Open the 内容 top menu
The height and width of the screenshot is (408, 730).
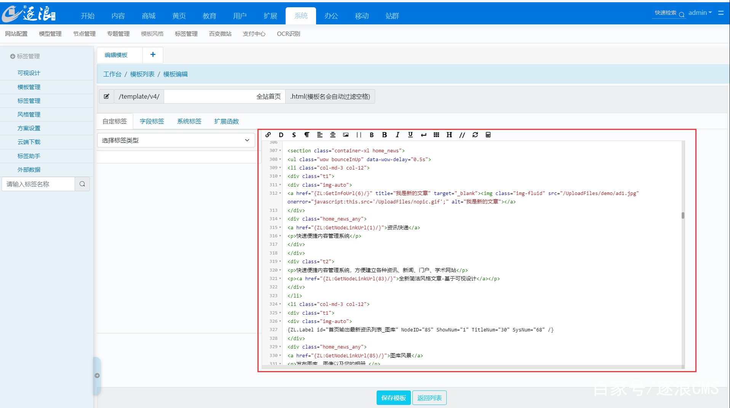pyautogui.click(x=118, y=16)
